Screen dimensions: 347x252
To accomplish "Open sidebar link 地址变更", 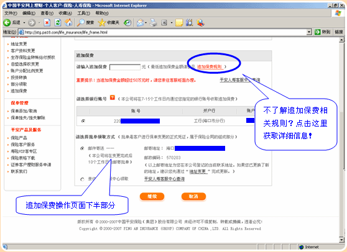I will (19, 44).
